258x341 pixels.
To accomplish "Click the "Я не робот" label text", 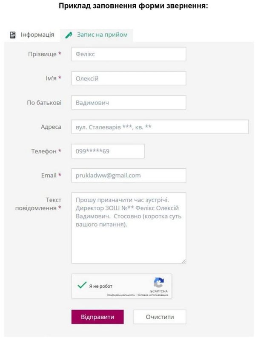I will tap(101, 286).
